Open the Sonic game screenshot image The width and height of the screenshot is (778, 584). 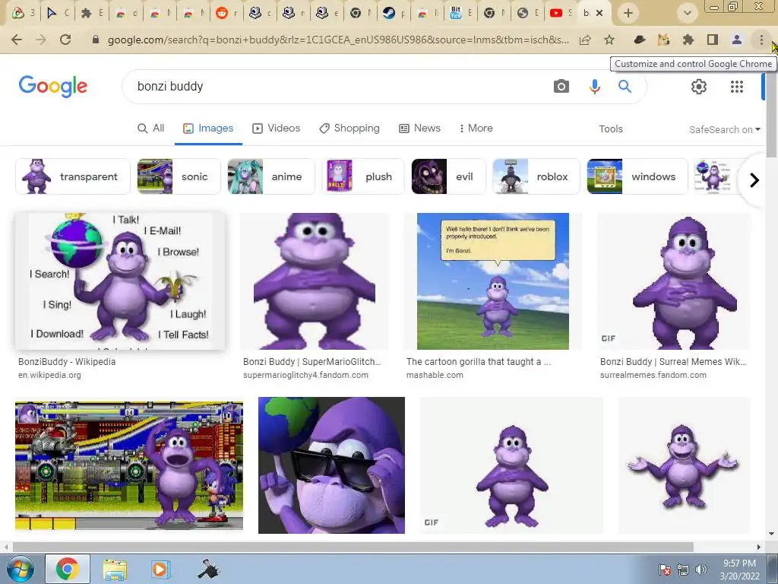point(129,466)
